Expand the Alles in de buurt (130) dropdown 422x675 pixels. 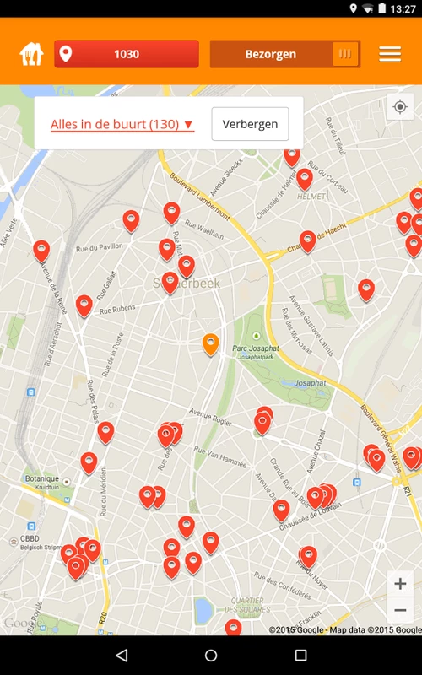[122, 124]
